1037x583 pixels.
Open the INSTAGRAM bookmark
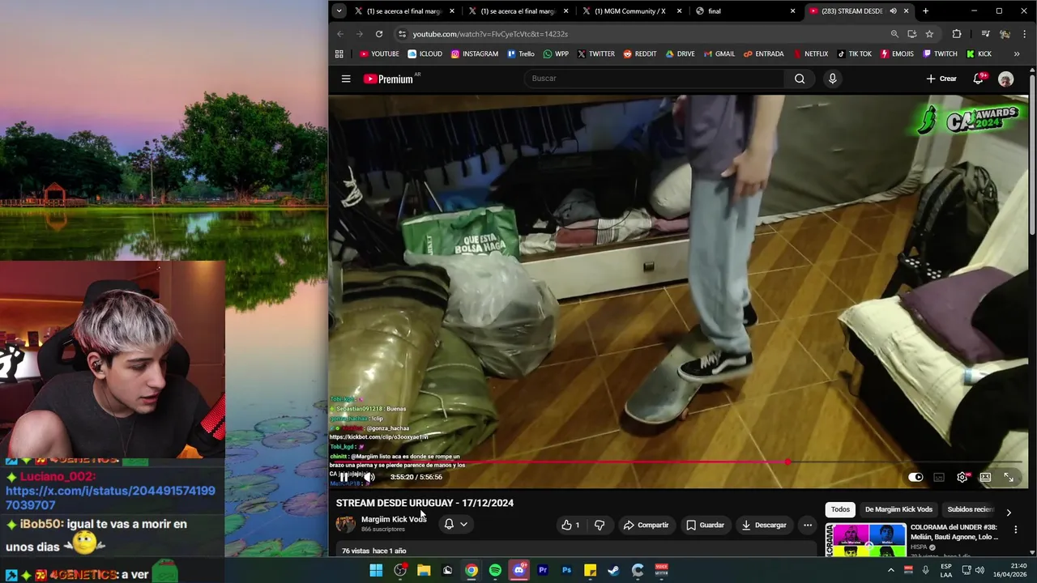pyautogui.click(x=475, y=54)
